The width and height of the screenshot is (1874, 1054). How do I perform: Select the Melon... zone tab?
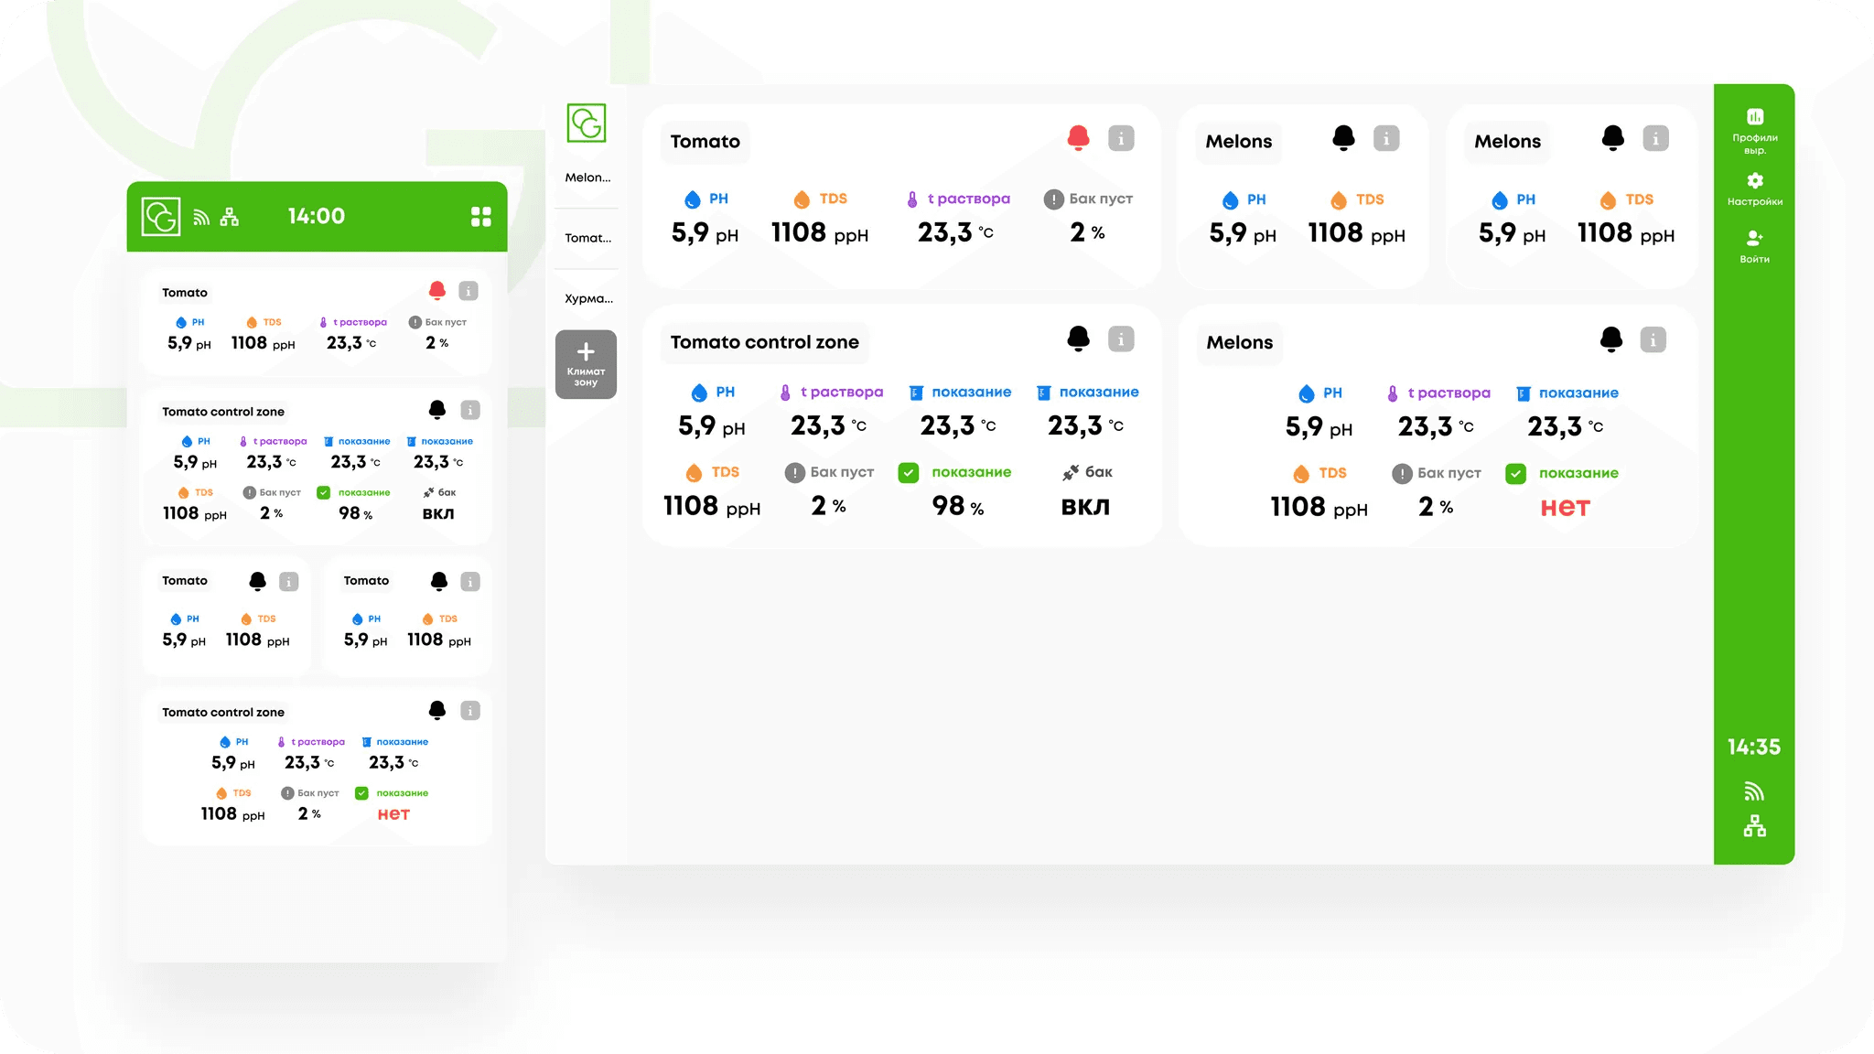coord(587,177)
